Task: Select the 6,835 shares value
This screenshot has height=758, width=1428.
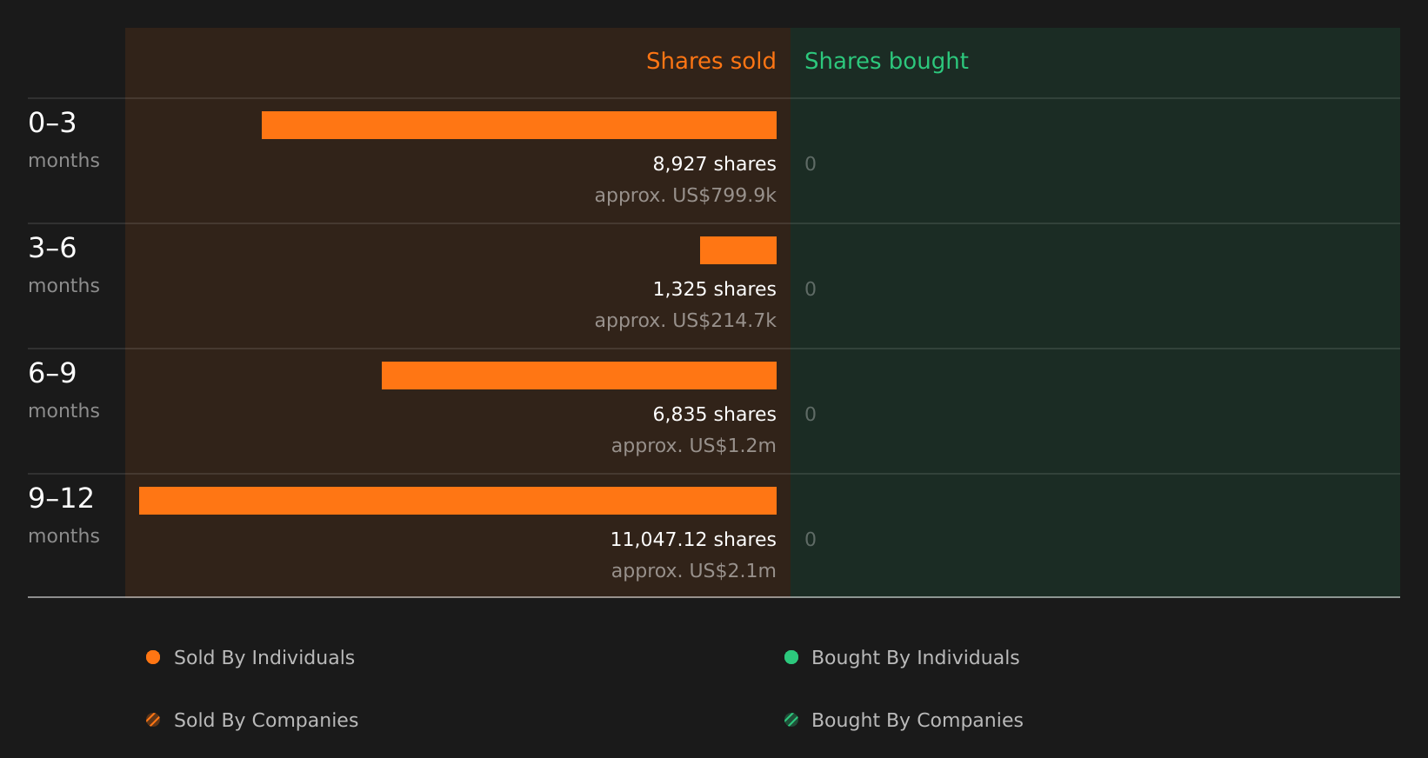Action: pyautogui.click(x=714, y=414)
